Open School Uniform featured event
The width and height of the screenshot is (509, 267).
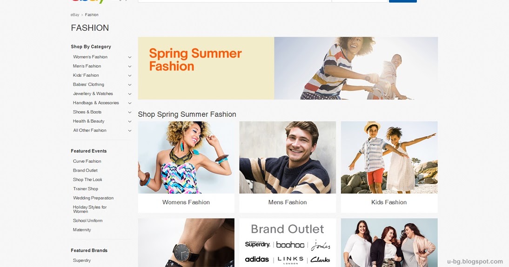(x=87, y=220)
